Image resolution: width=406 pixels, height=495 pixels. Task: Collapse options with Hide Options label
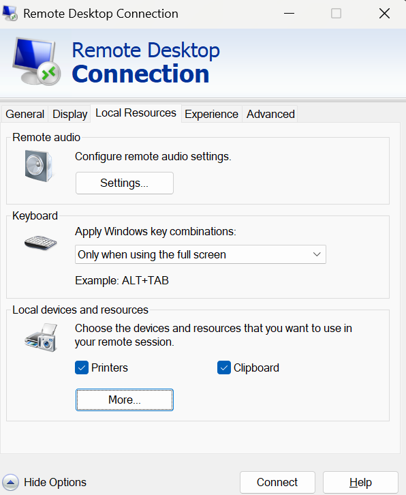pyautogui.click(x=55, y=482)
